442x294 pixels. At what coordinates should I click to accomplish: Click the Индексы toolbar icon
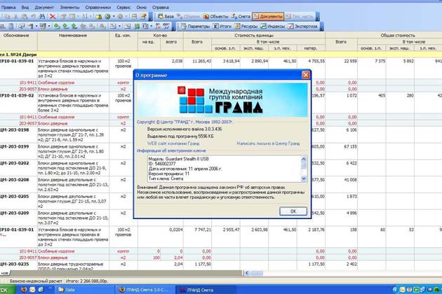[x=275, y=26]
